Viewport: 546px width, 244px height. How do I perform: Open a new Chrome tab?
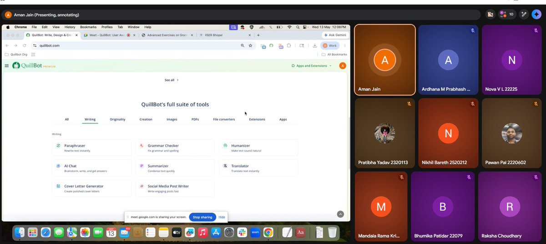(258, 35)
